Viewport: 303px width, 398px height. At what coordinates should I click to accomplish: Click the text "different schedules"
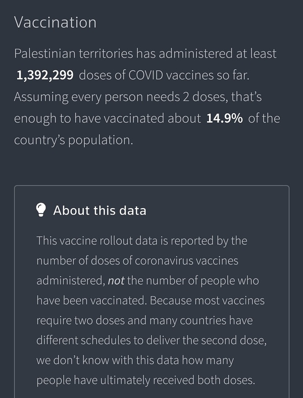click(x=80, y=340)
